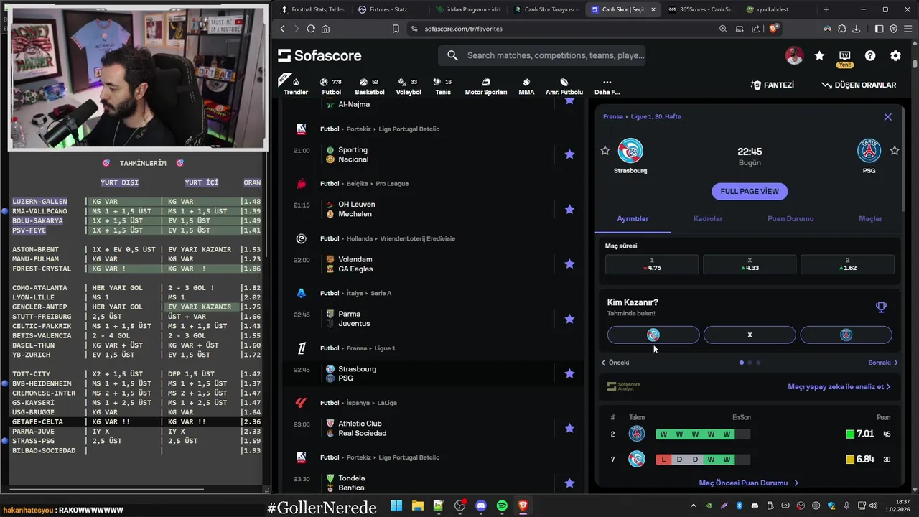
Task: Expand the Daha F... more sports menu
Action: click(x=607, y=86)
